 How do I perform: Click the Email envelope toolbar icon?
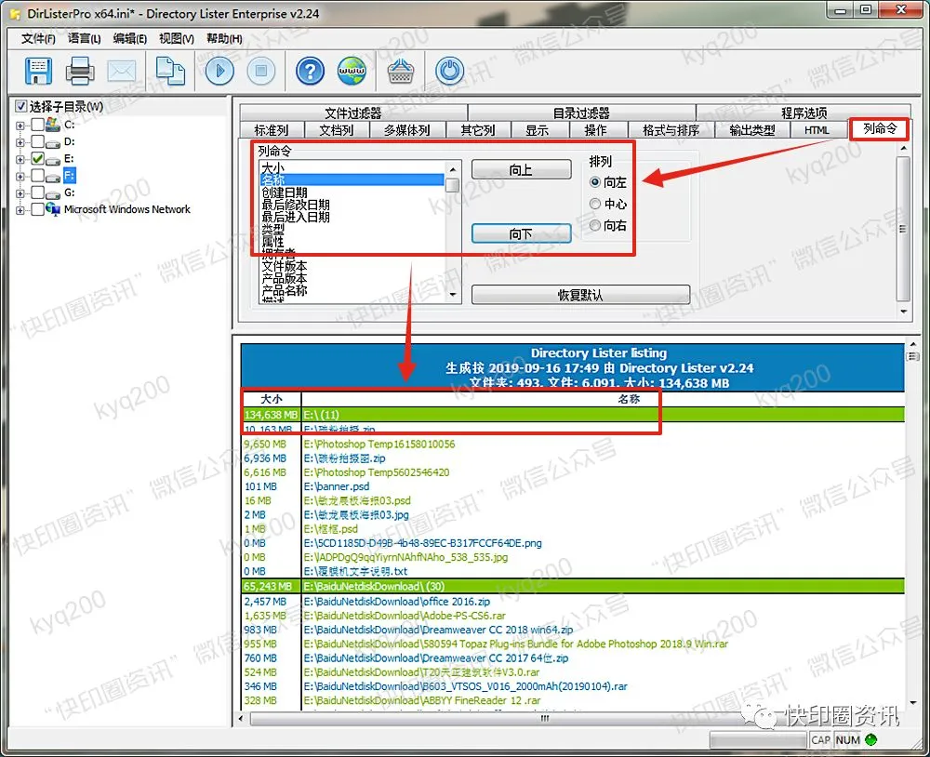click(x=122, y=72)
